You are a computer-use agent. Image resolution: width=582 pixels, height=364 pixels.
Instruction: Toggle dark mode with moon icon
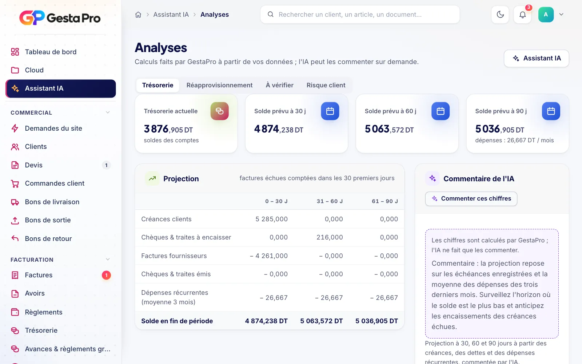pyautogui.click(x=500, y=15)
